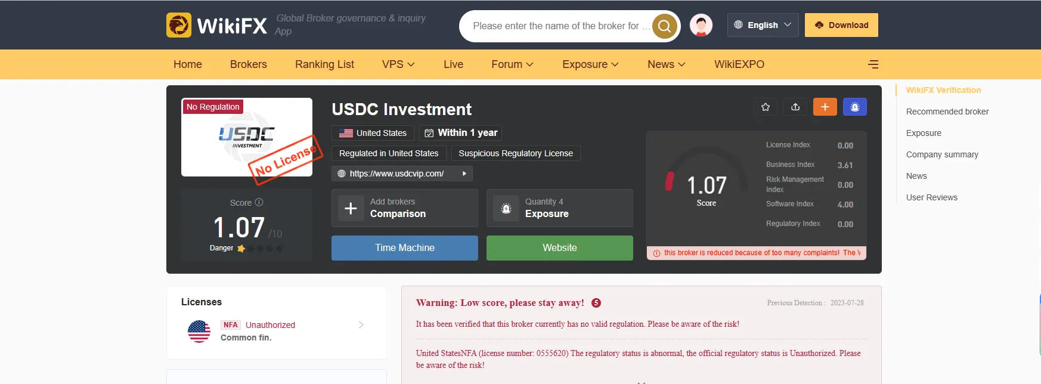The width and height of the screenshot is (1041, 384).
Task: Click the USDC Investment broker logo
Action: click(x=247, y=137)
